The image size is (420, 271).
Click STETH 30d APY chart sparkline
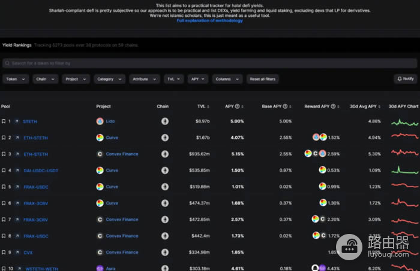click(x=404, y=123)
